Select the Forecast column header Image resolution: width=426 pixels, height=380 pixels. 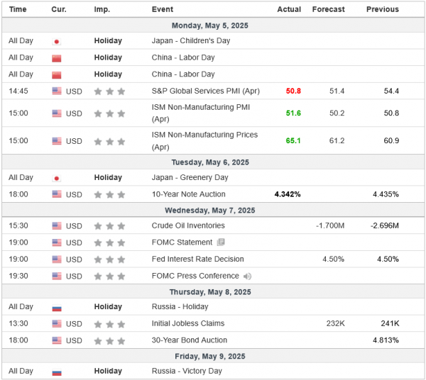point(328,9)
